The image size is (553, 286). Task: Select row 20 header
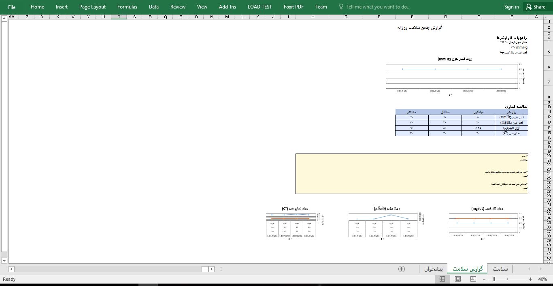pos(549,156)
